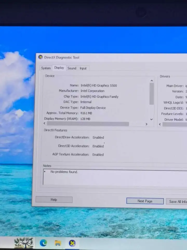Click the Device list scroll right arrow
Screen dimensions: 187x250
(146, 124)
